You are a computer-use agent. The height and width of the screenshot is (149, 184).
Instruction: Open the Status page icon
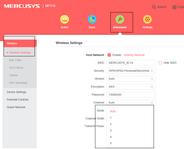[64, 19]
